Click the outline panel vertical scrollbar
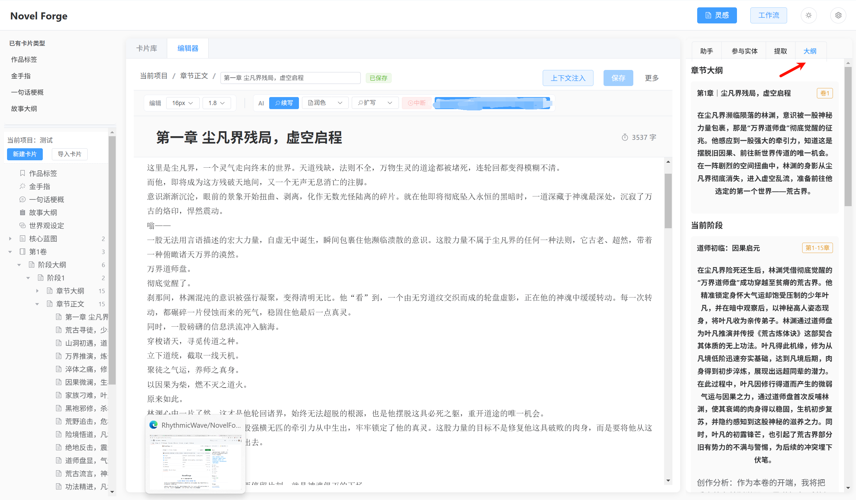Image resolution: width=856 pixels, height=500 pixels. point(848,136)
